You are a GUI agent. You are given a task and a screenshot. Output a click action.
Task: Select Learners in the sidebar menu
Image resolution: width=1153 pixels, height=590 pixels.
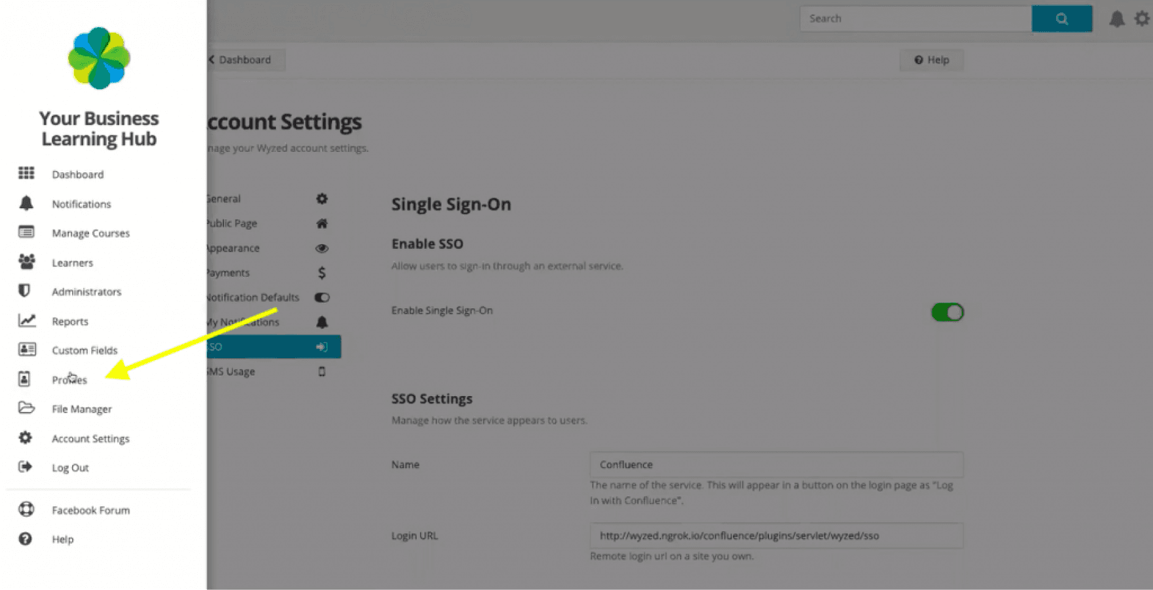[x=72, y=263]
